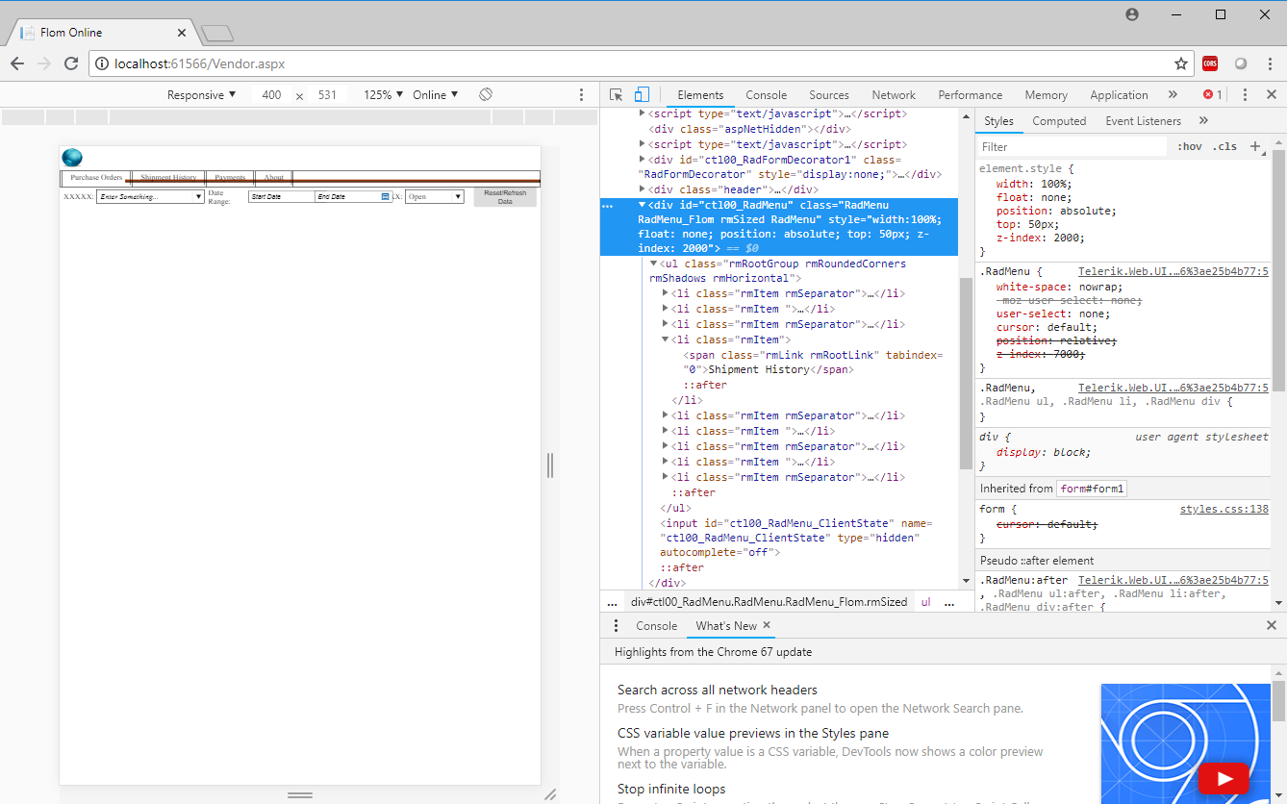
Task: Click the Reset/Refresh Data button
Action: pos(505,197)
